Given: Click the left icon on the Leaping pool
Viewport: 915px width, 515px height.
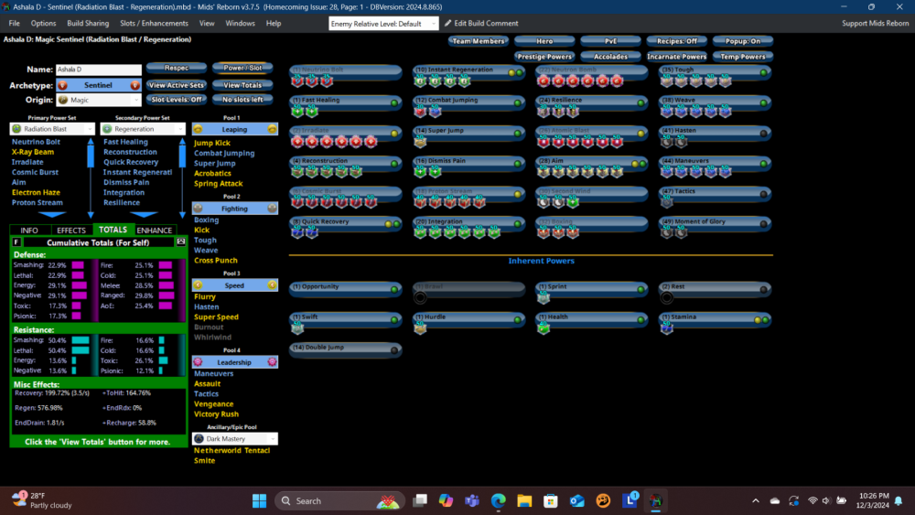Looking at the screenshot, I should 199,130.
